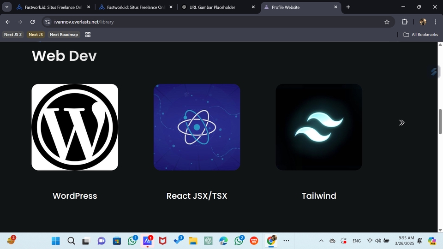Open the Next Roadmap bookmark

click(x=64, y=35)
